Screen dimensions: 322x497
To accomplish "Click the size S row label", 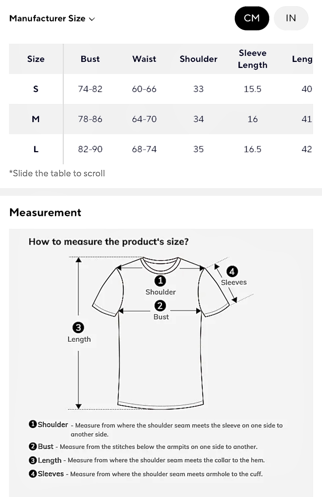I will coord(36,89).
